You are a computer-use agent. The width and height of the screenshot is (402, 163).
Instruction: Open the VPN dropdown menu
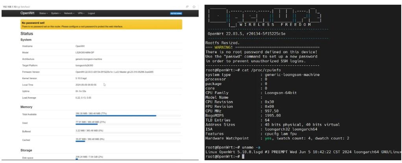point(81,13)
